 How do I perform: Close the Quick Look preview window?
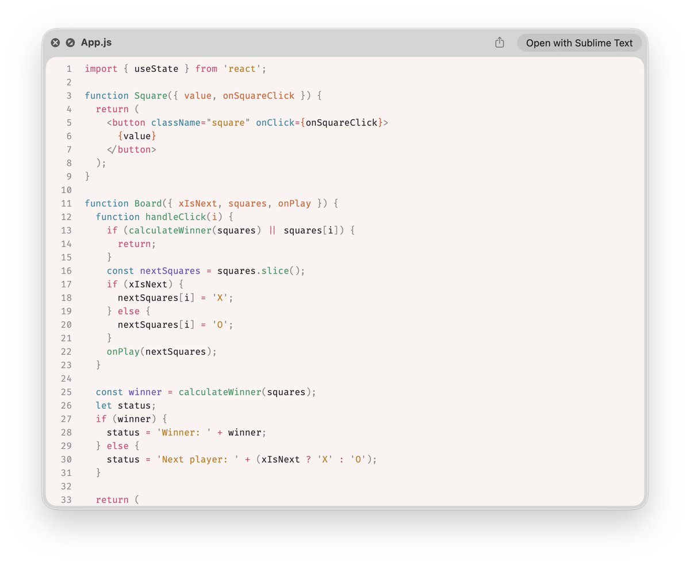[55, 43]
